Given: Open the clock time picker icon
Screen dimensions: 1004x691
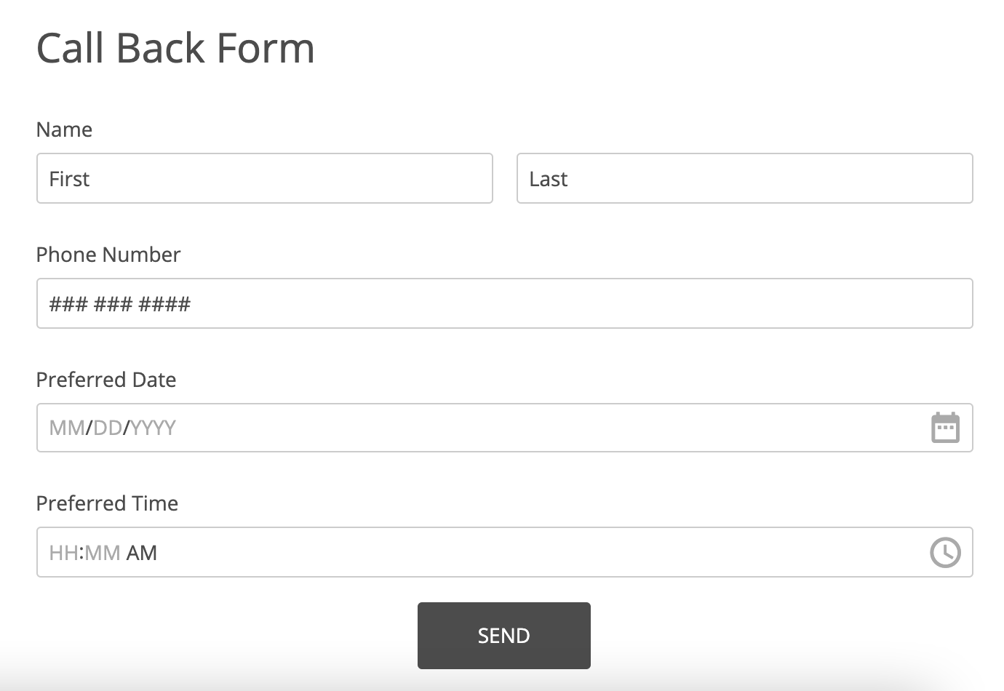Looking at the screenshot, I should (945, 553).
